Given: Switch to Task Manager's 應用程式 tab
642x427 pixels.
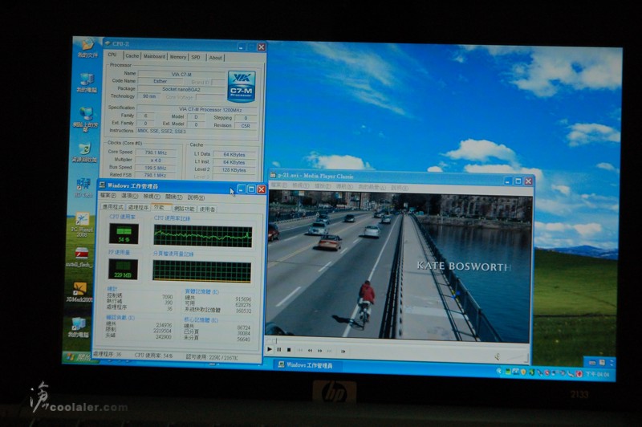Looking at the screenshot, I should point(112,207).
